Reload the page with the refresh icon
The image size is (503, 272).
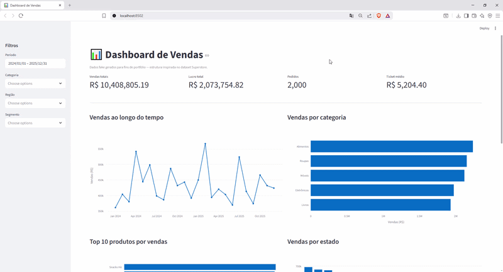pyautogui.click(x=21, y=16)
